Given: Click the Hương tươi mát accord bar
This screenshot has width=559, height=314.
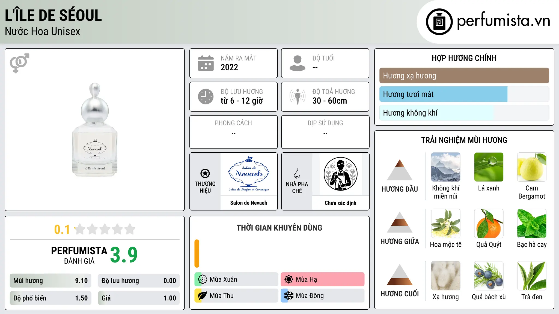Looking at the screenshot, I should tap(464, 94).
